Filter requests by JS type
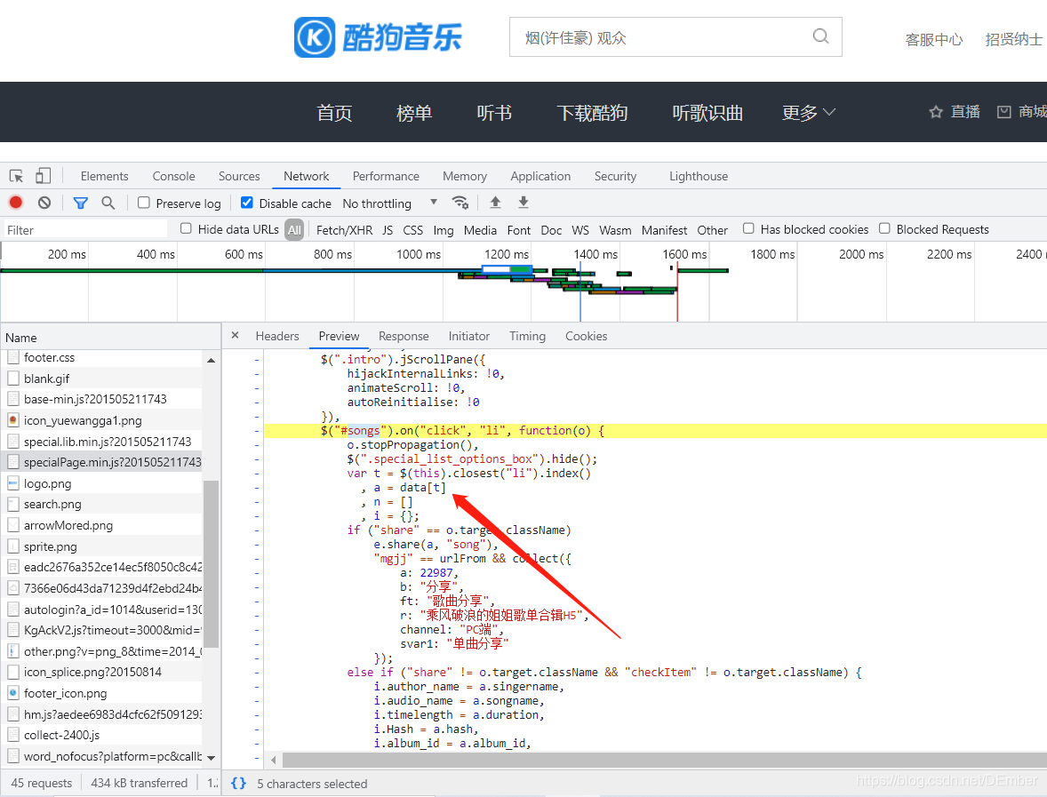The height and width of the screenshot is (797, 1047). [x=388, y=229]
